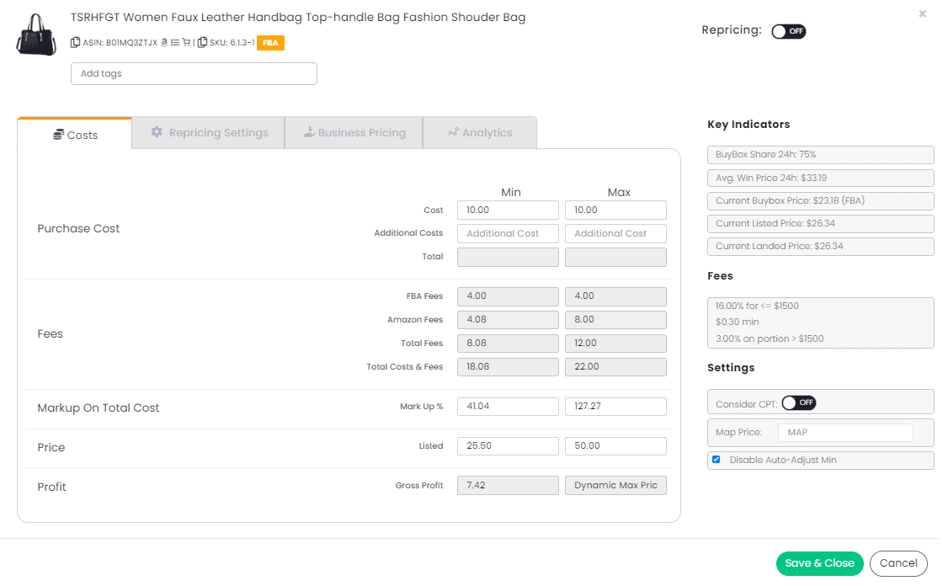Click the $0.30 min fee line
Viewport: 948px width, 586px height.
pyautogui.click(x=737, y=322)
